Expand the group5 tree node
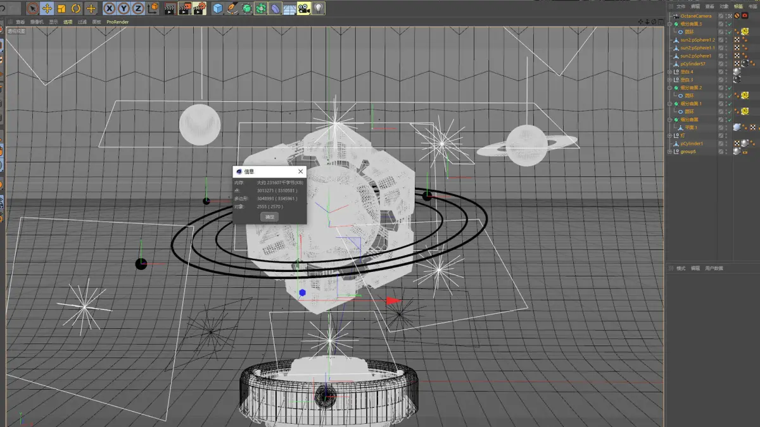 (x=670, y=151)
